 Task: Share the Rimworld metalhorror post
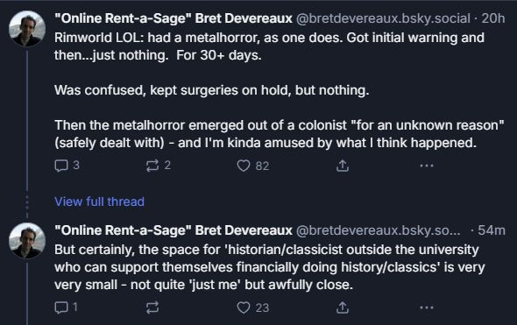point(343,166)
